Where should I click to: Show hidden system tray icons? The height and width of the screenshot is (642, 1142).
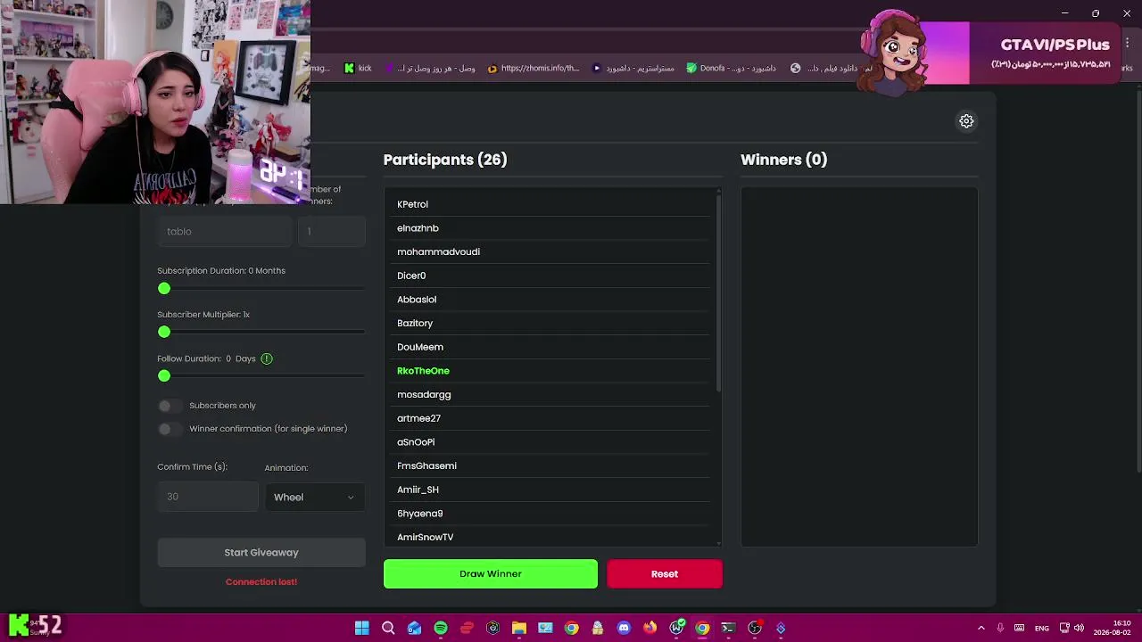[981, 628]
